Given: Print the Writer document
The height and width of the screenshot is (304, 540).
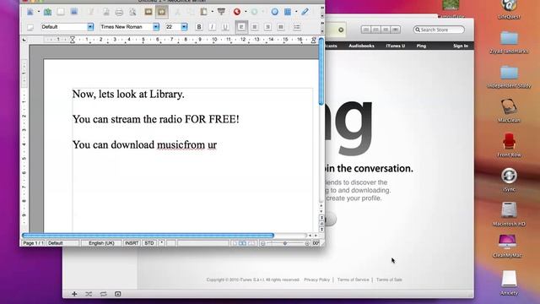Looking at the screenshot, I should [119, 12].
